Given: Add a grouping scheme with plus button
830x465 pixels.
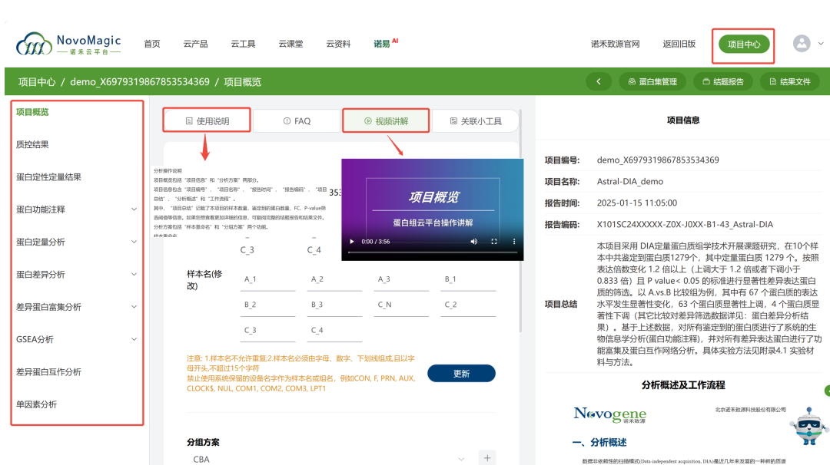Looking at the screenshot, I should tap(487, 457).
